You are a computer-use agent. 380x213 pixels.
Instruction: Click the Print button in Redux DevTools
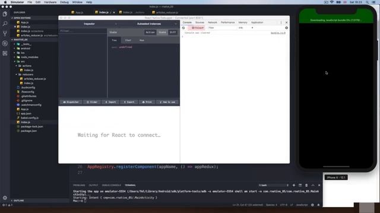coord(147,102)
